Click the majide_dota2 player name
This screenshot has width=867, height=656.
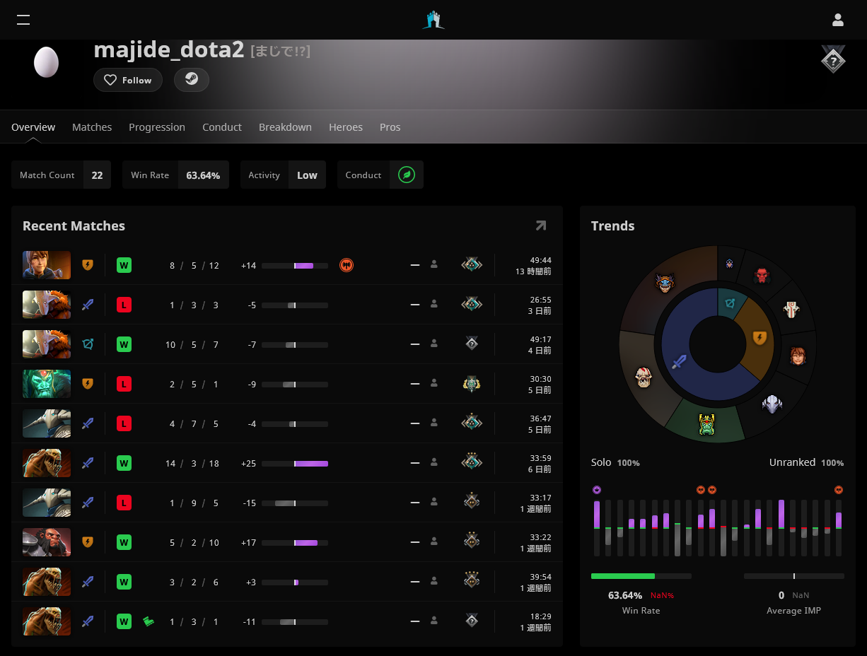tap(169, 50)
